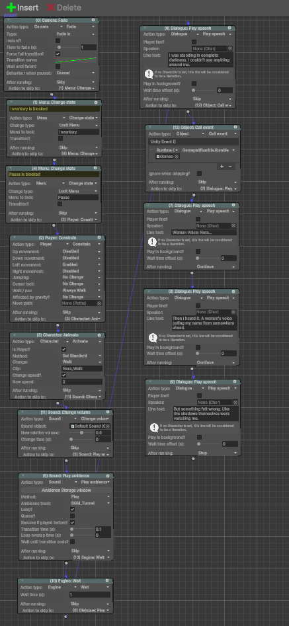Open GamepadRumble.Rumble function dropdown
Screen dimensions: 289x626
pos(209,149)
